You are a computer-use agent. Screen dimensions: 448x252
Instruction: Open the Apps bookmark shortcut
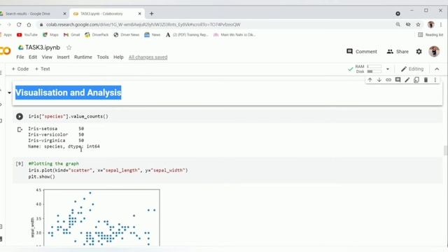click(6, 35)
